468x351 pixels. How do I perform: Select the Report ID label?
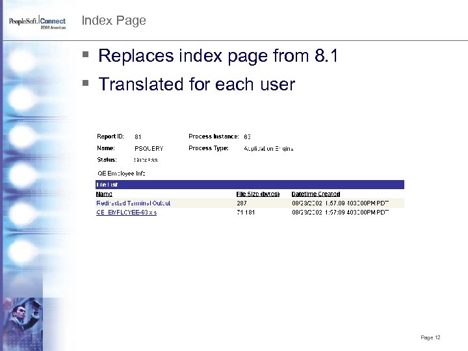point(110,136)
